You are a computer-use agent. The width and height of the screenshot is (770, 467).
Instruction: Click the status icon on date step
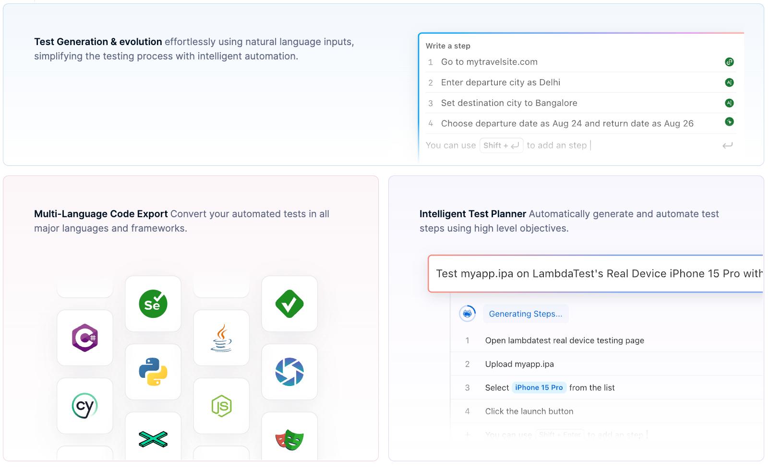pos(729,122)
